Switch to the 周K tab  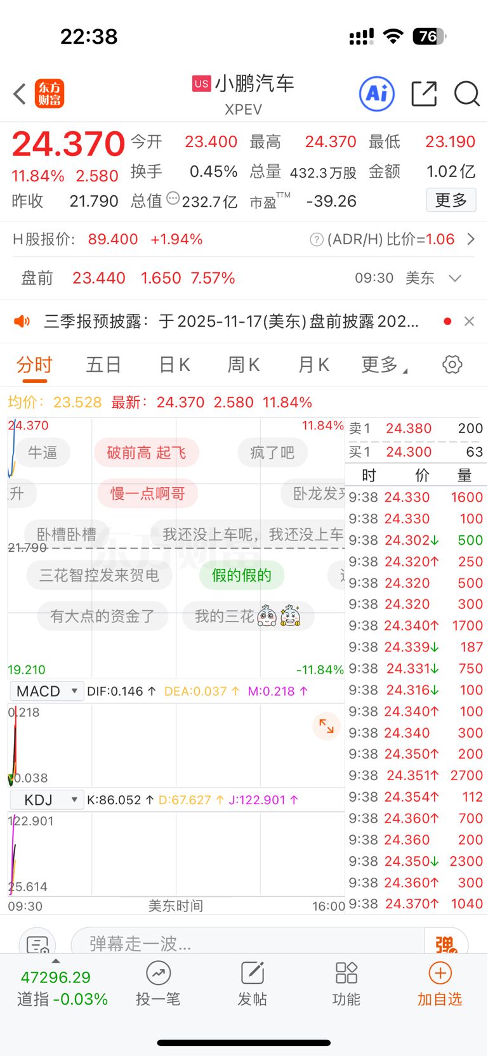coord(244,365)
